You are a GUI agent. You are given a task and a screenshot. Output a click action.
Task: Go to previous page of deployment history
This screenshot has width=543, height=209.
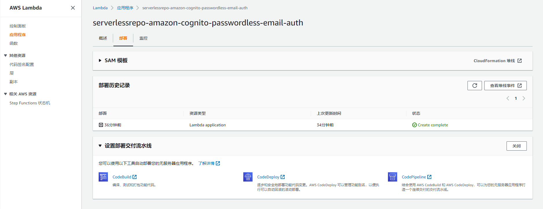coord(508,98)
